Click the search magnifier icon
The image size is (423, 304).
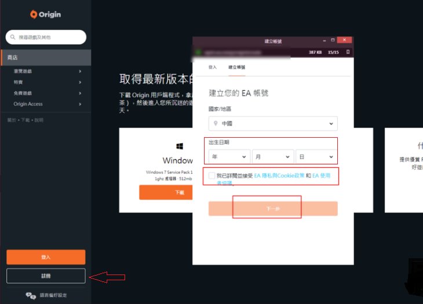[13, 37]
